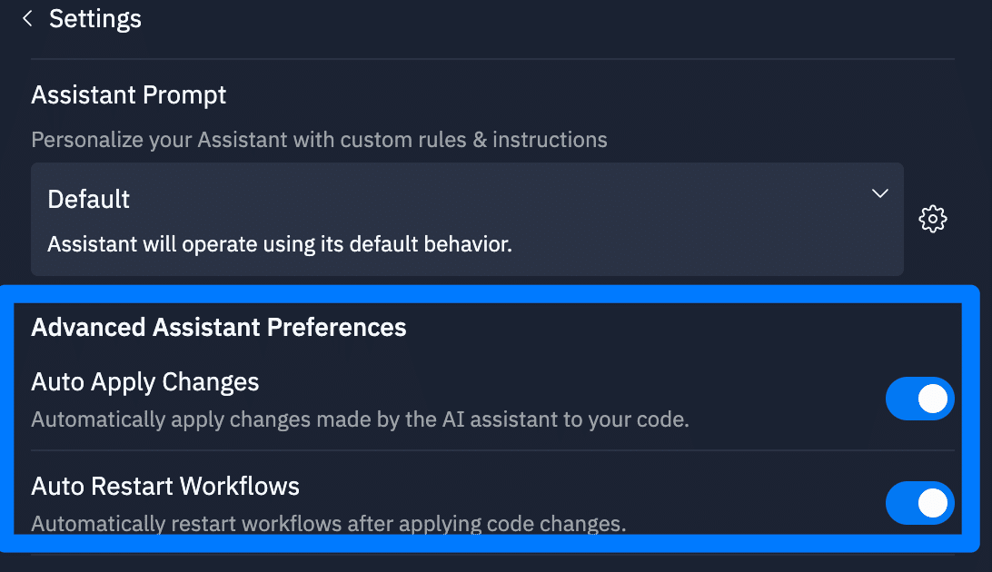Viewport: 992px width, 572px height.
Task: Open the gear icon beside prompt selector
Action: [x=933, y=219]
